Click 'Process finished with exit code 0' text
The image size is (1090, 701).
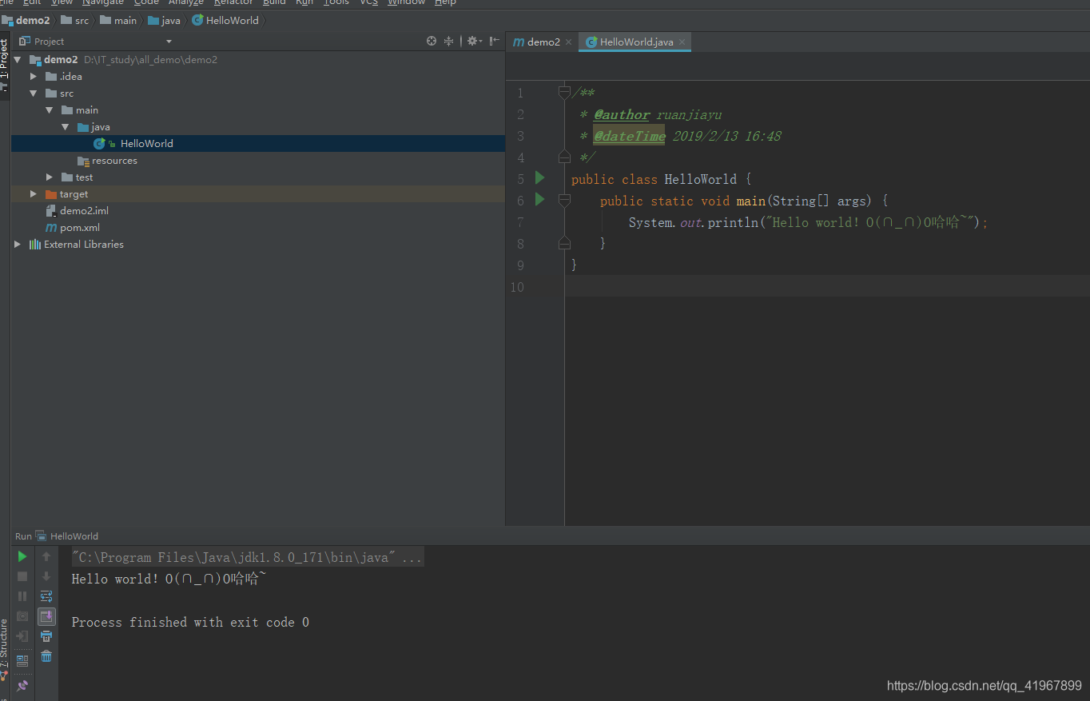point(190,622)
